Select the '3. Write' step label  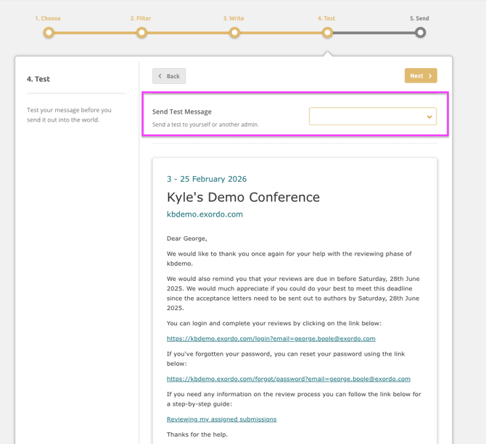coord(234,18)
